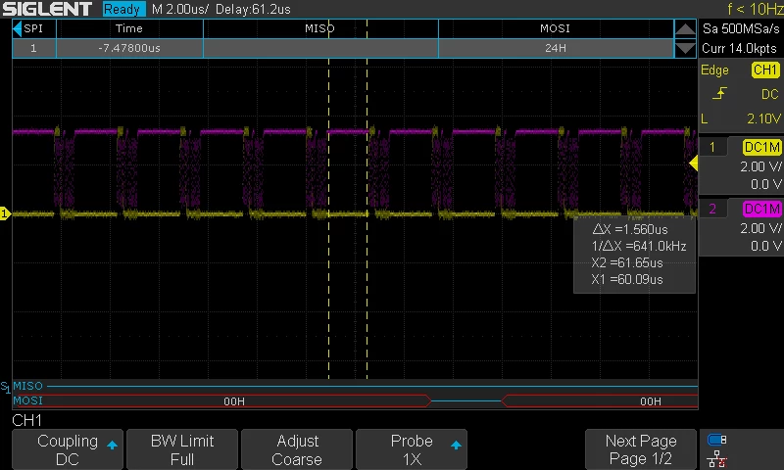This screenshot has height=470, width=784.
Task: Click the SIGLENT logo
Action: (x=47, y=9)
